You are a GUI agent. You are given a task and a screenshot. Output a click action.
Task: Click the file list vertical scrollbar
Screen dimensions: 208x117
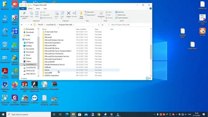(151, 52)
